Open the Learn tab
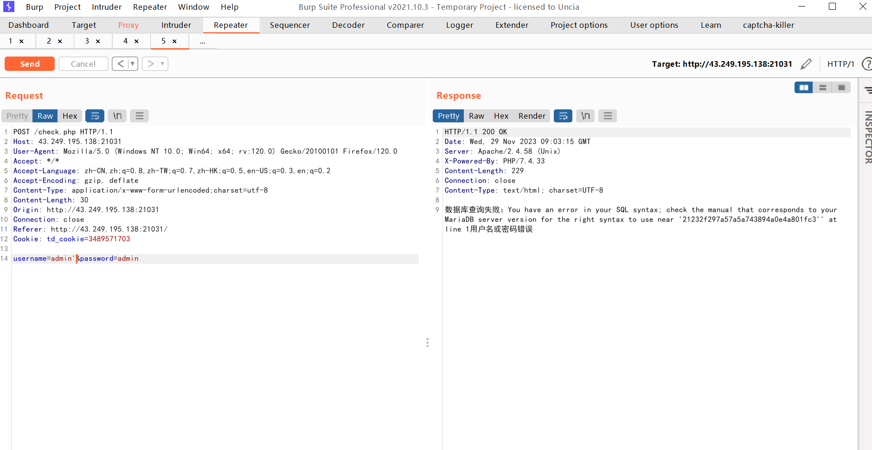Screen dimensions: 872x450 pyautogui.click(x=711, y=25)
